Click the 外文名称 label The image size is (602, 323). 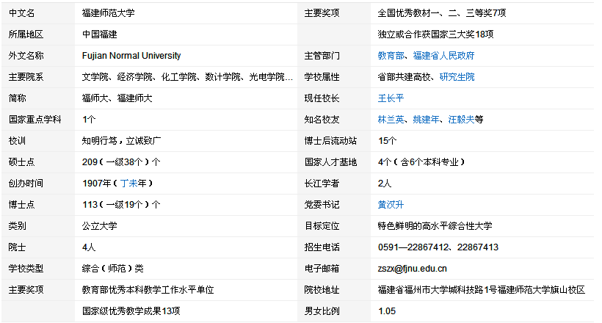[x=26, y=56]
